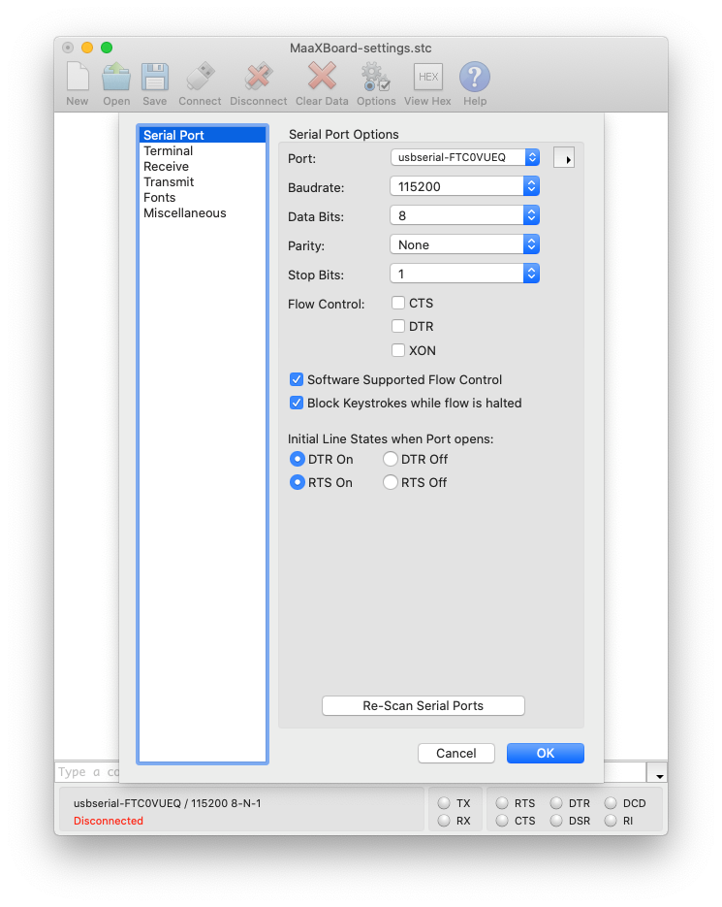The height and width of the screenshot is (907, 722).
Task: Click the DCD status indicator
Action: [x=611, y=803]
